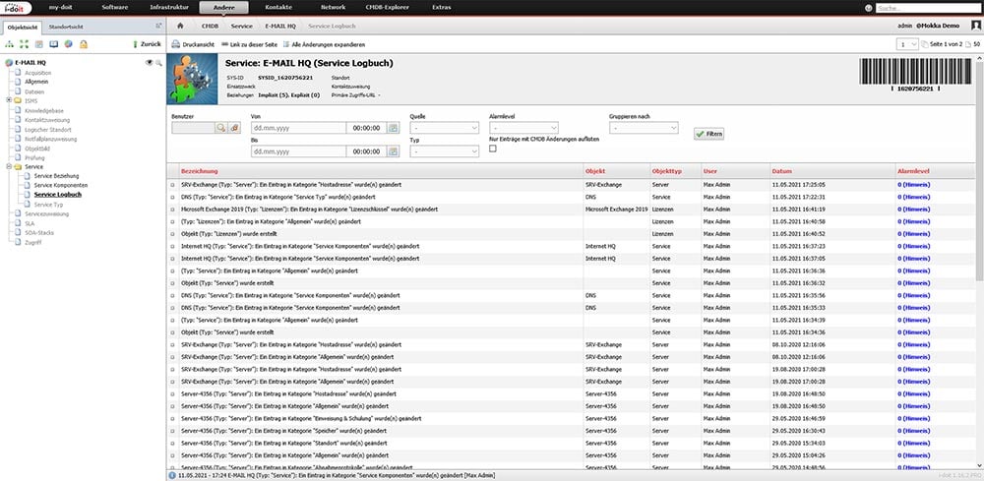Select SOA-Stacks in the tree
The image size is (984, 481).
(37, 233)
